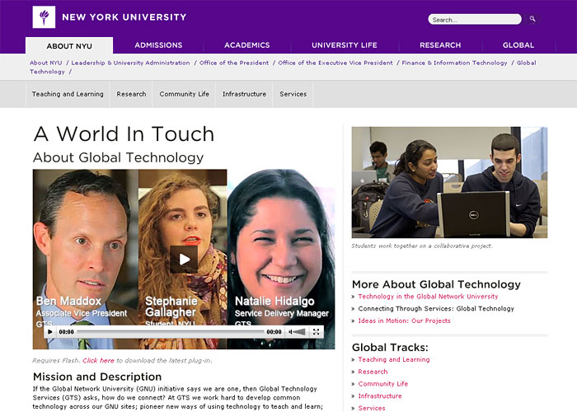The width and height of the screenshot is (577, 412).
Task: Click 'Click here' Flash plug-in link
Action: tap(98, 361)
